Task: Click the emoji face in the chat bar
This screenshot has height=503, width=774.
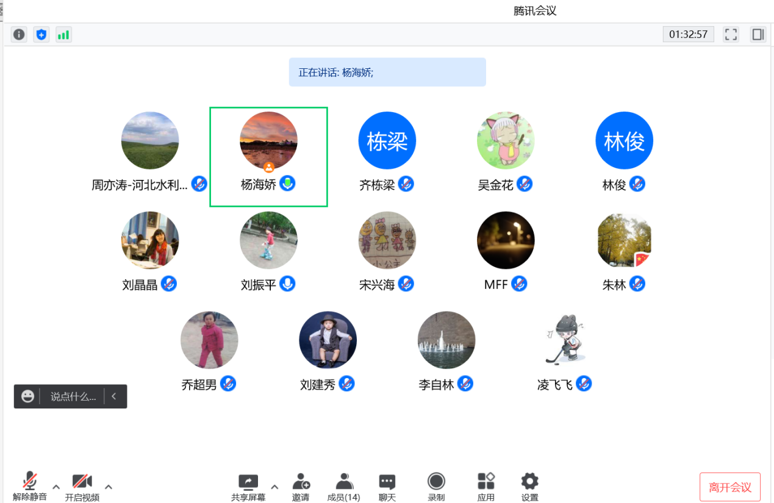Action: (27, 396)
